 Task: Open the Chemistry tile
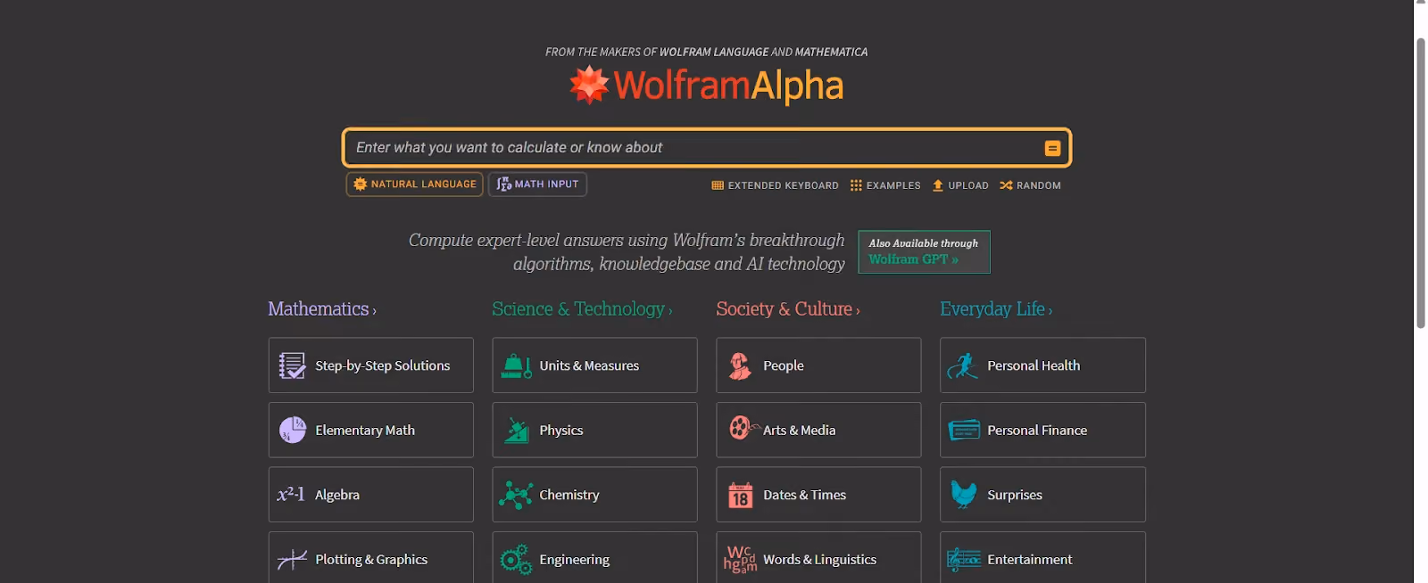tap(594, 495)
